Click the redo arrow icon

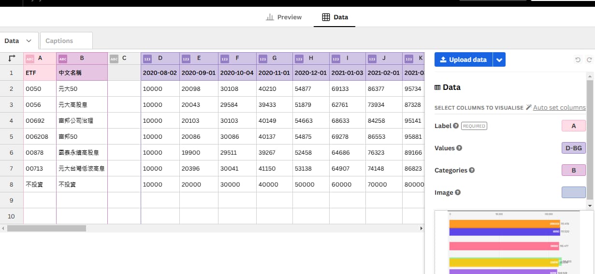[589, 60]
